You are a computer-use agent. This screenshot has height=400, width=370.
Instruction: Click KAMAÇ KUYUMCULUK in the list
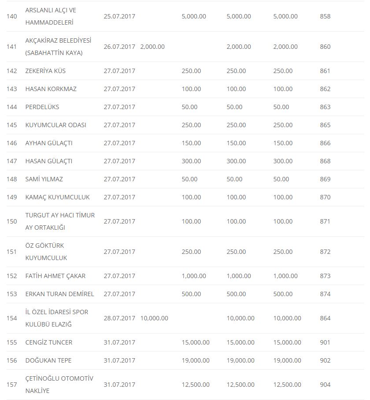click(x=57, y=197)
